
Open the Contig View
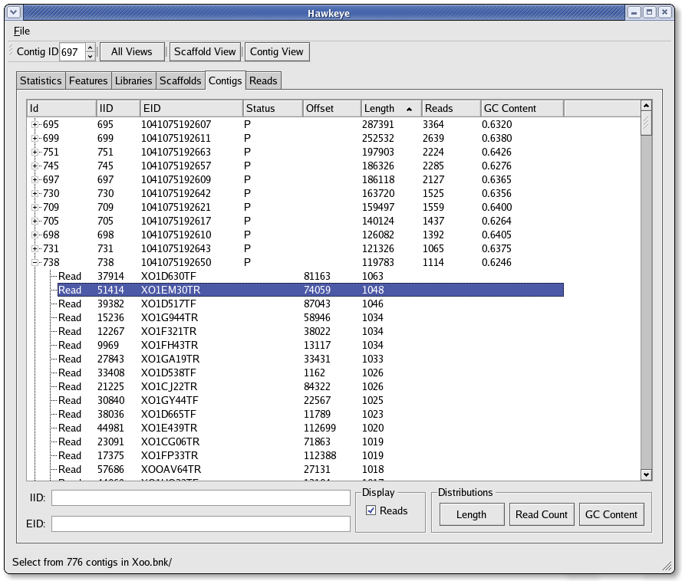pos(276,51)
